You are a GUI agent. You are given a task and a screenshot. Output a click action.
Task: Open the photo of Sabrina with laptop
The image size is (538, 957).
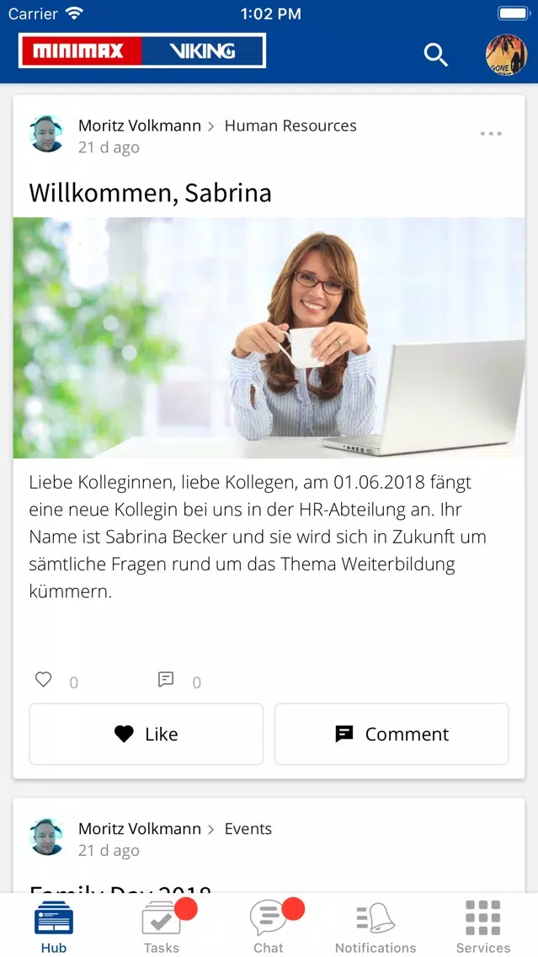269,338
